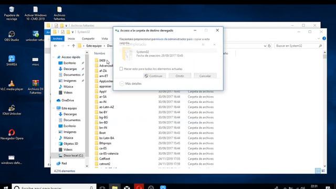Viewport: 336px width, 189px height.
Task: Open the Archivo ribbon tab
Action: [x=57, y=38]
